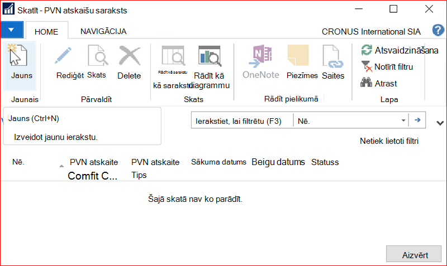Maximize the window
Image resolution: width=447 pixels, height=266 pixels.
(x=393, y=9)
